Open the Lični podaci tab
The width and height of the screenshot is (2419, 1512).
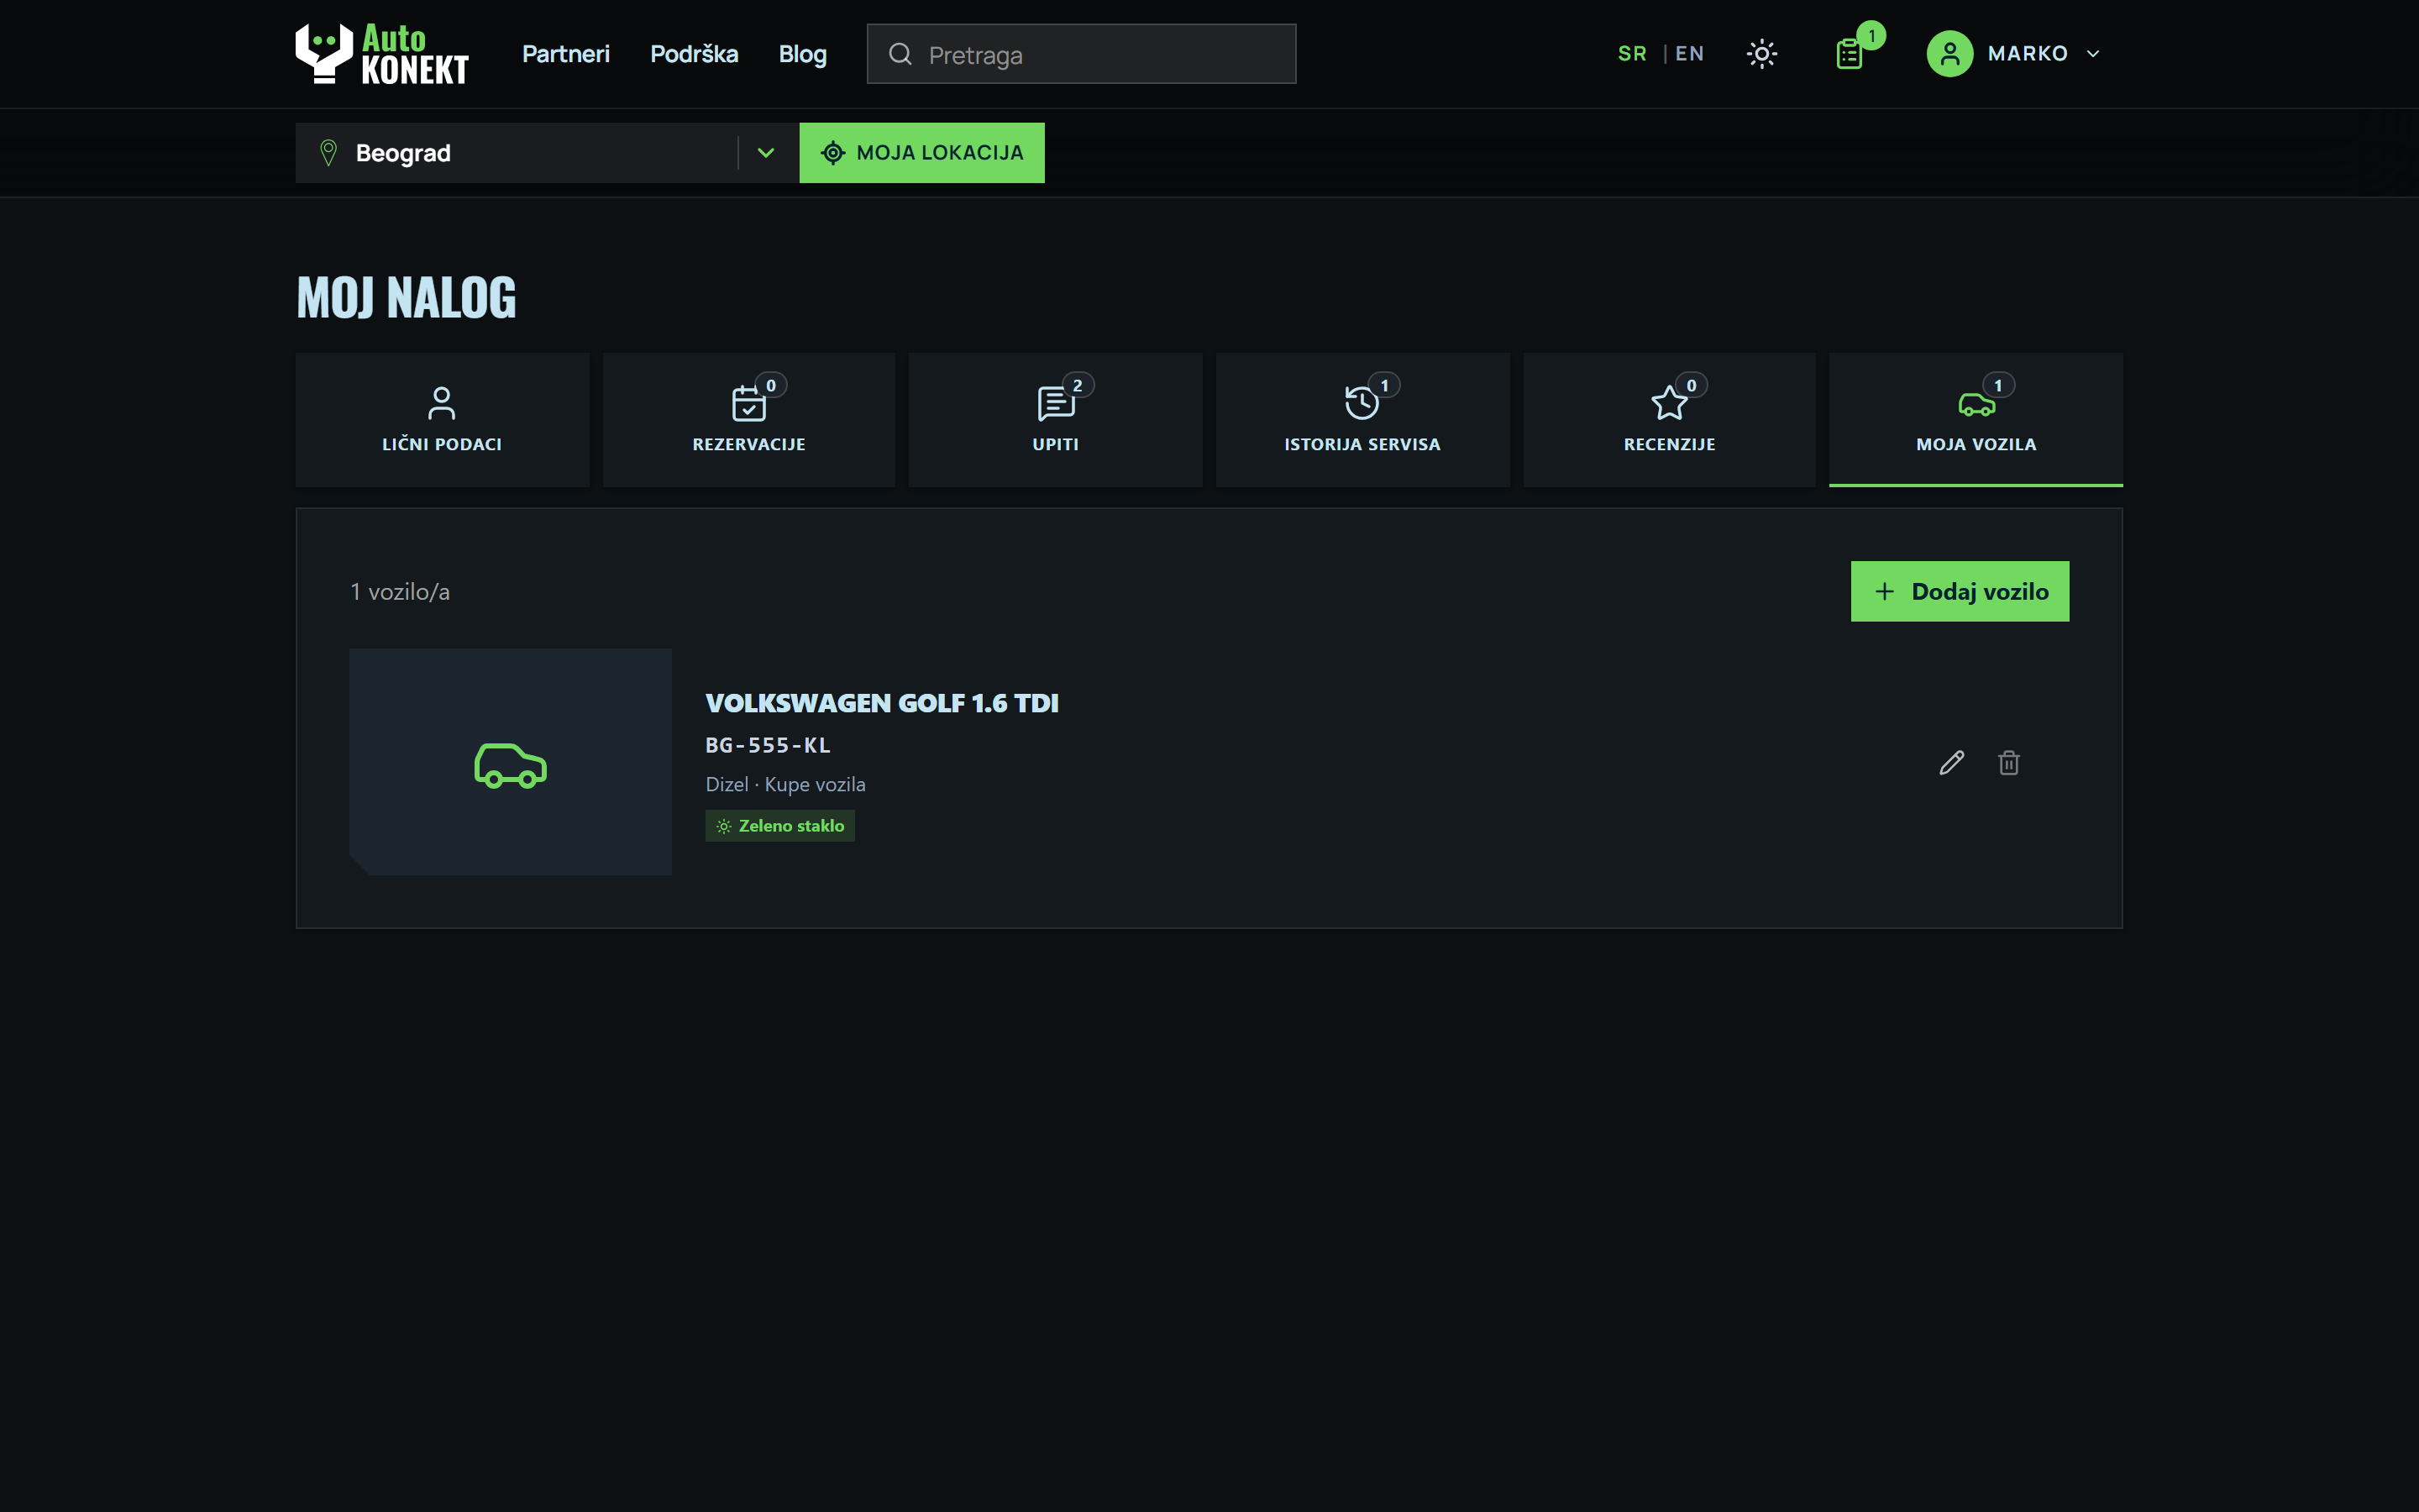(442, 420)
